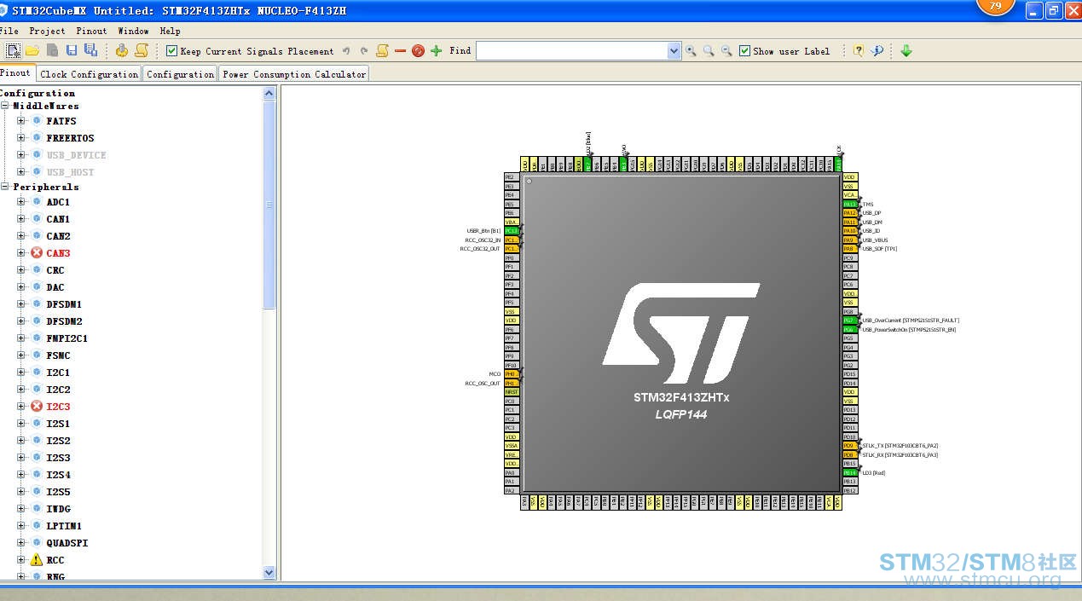Click the Undo arrow in toolbar
Screen dimensions: 1082x601
[x=346, y=51]
